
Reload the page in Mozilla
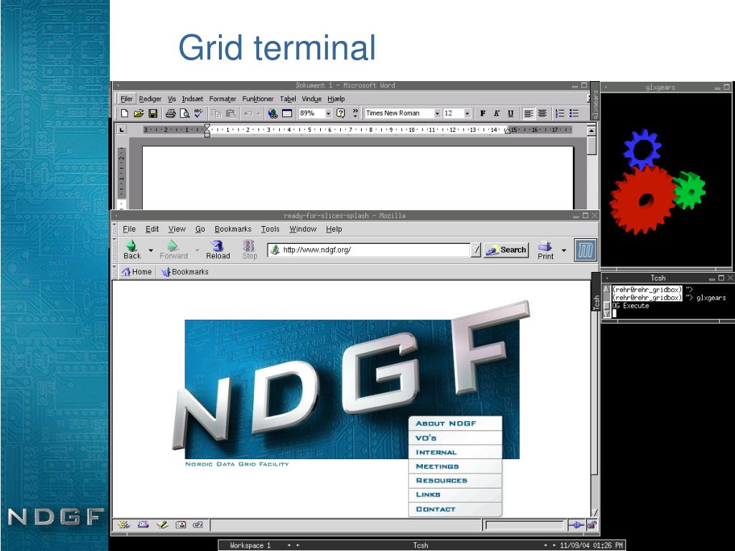[218, 250]
